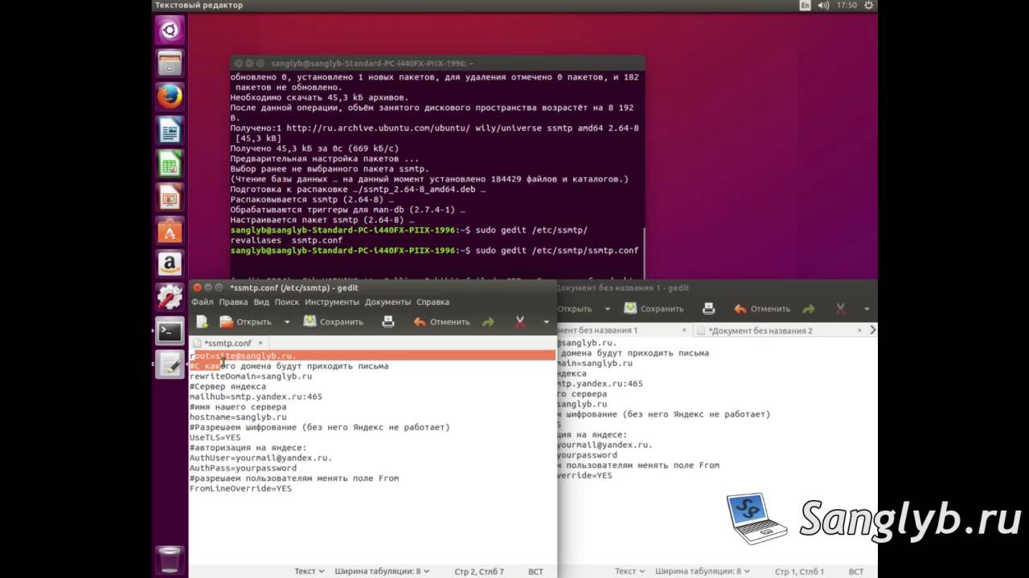Close the Документ без названия 1 tab
The height and width of the screenshot is (578, 1029).
683,330
